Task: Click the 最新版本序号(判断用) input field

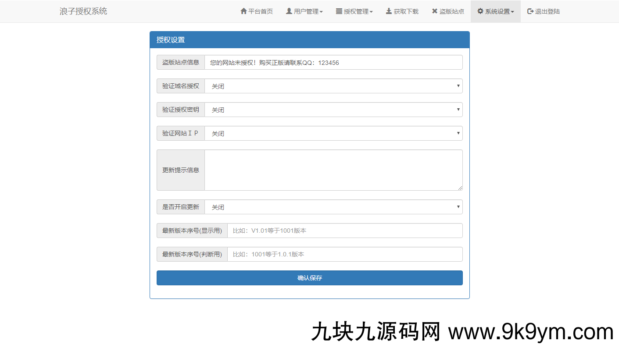Action: [344, 254]
